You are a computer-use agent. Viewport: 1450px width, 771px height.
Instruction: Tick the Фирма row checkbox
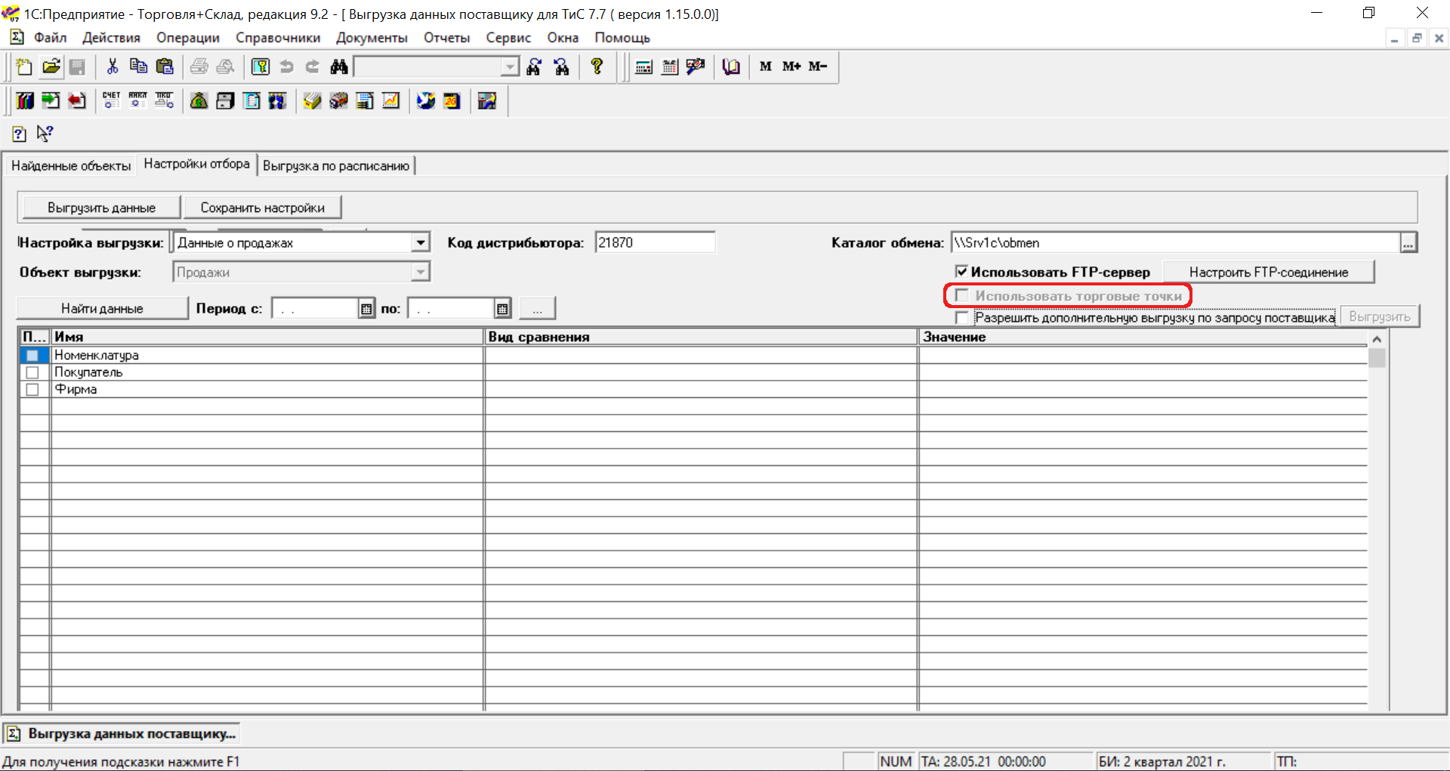tap(32, 390)
